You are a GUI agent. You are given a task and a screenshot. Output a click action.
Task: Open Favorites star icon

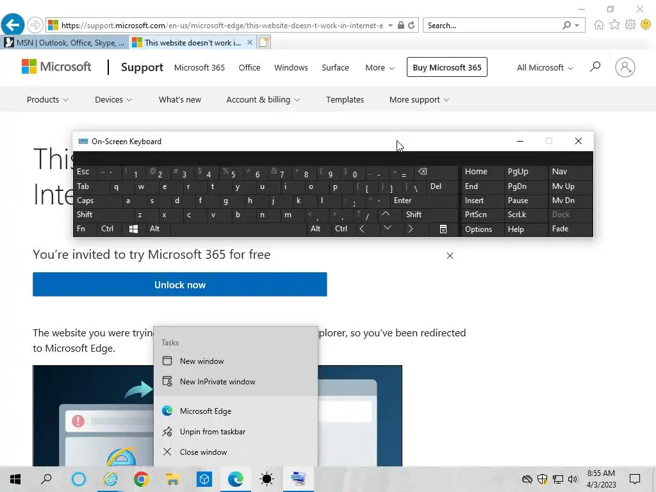click(614, 25)
